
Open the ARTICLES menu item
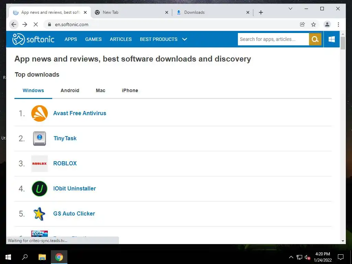pyautogui.click(x=121, y=39)
